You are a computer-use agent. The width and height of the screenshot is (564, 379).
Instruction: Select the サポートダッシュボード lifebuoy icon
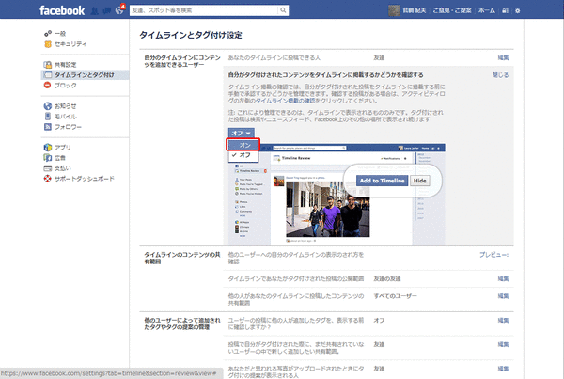point(48,178)
